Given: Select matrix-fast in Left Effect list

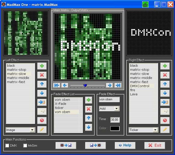Looking at the screenshot, I should 16,82.
